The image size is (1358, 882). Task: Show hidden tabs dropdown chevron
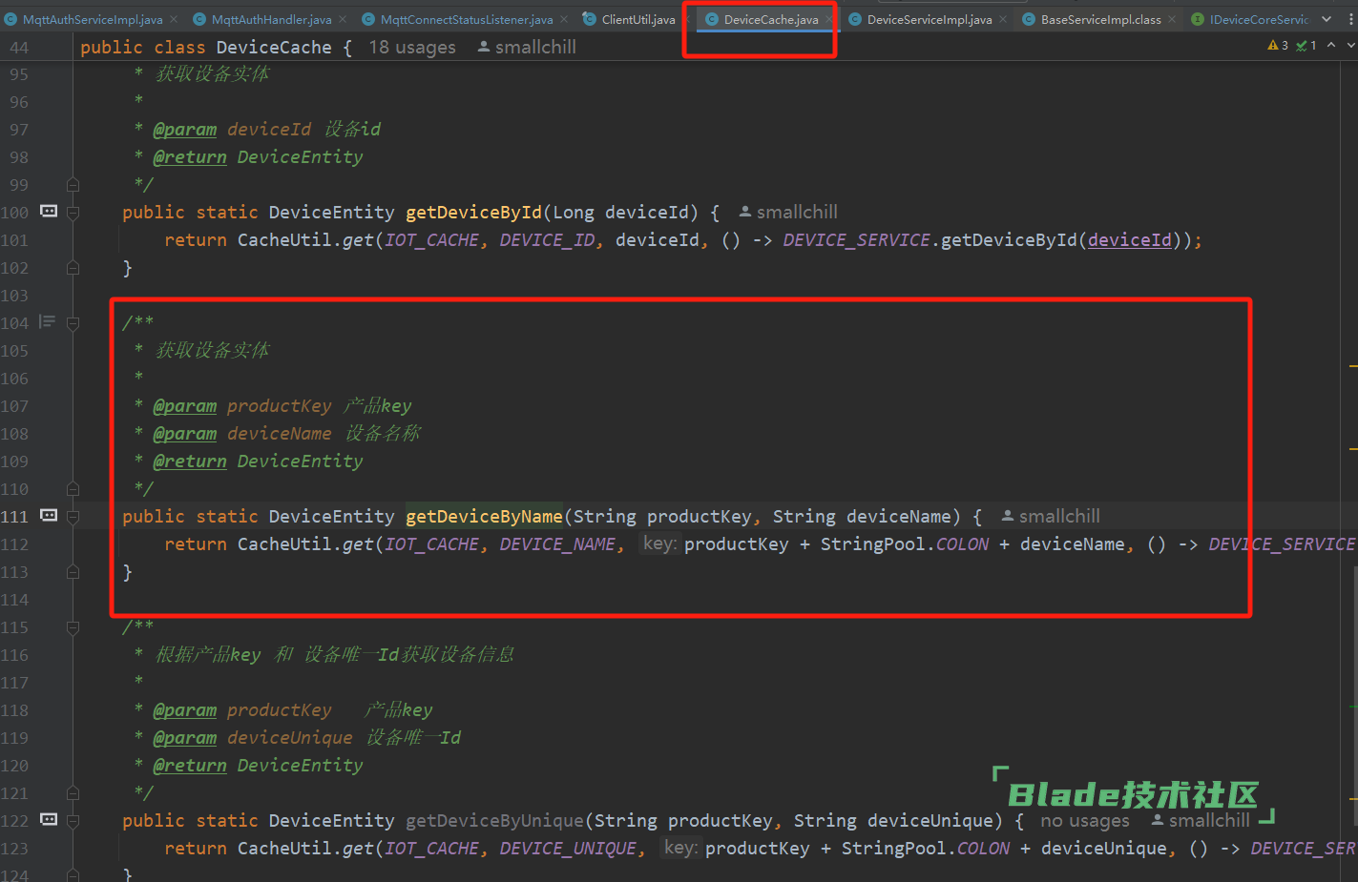tap(1327, 19)
